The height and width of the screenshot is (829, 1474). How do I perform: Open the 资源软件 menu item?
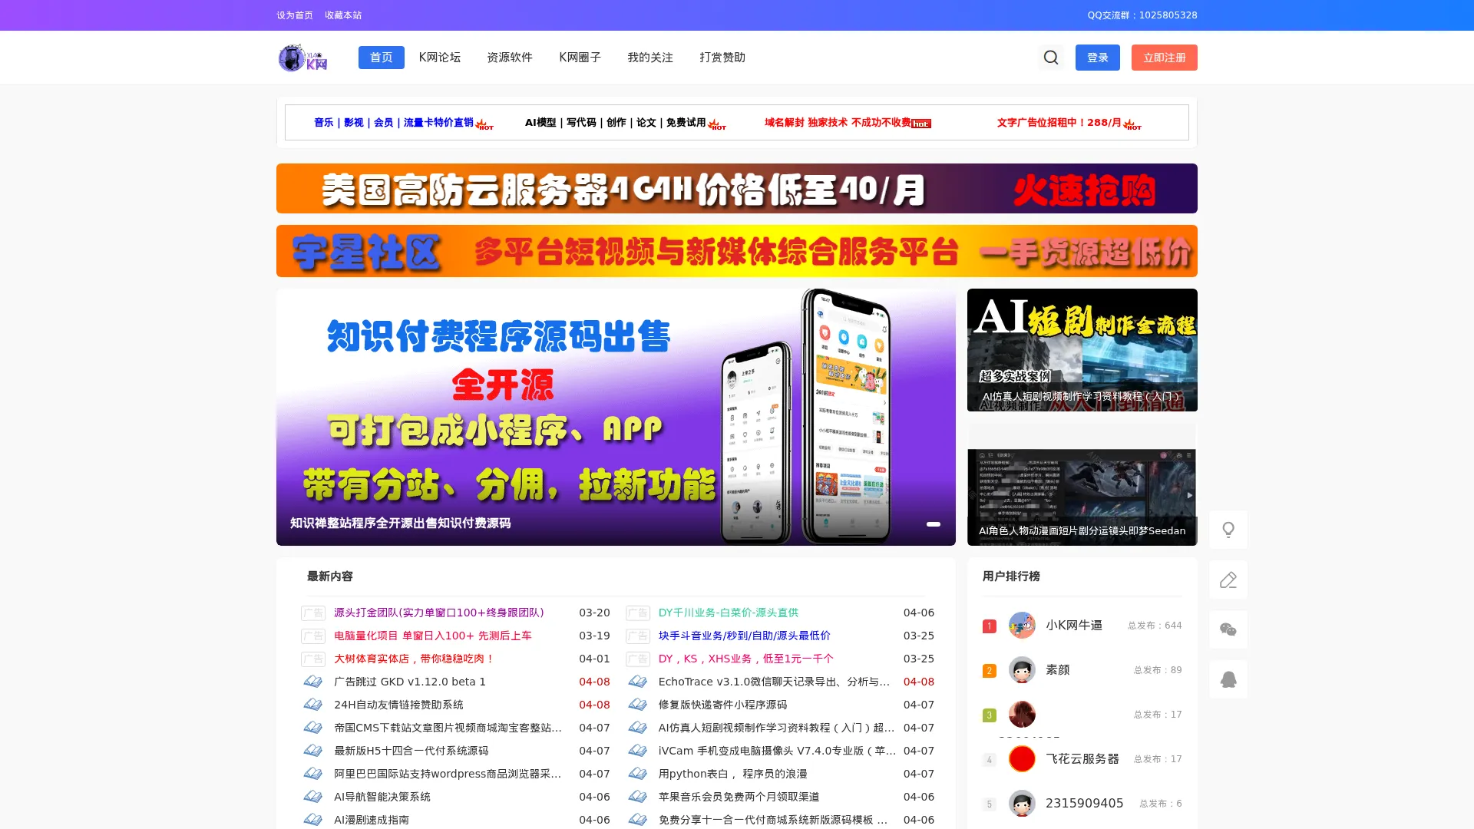[x=508, y=57]
